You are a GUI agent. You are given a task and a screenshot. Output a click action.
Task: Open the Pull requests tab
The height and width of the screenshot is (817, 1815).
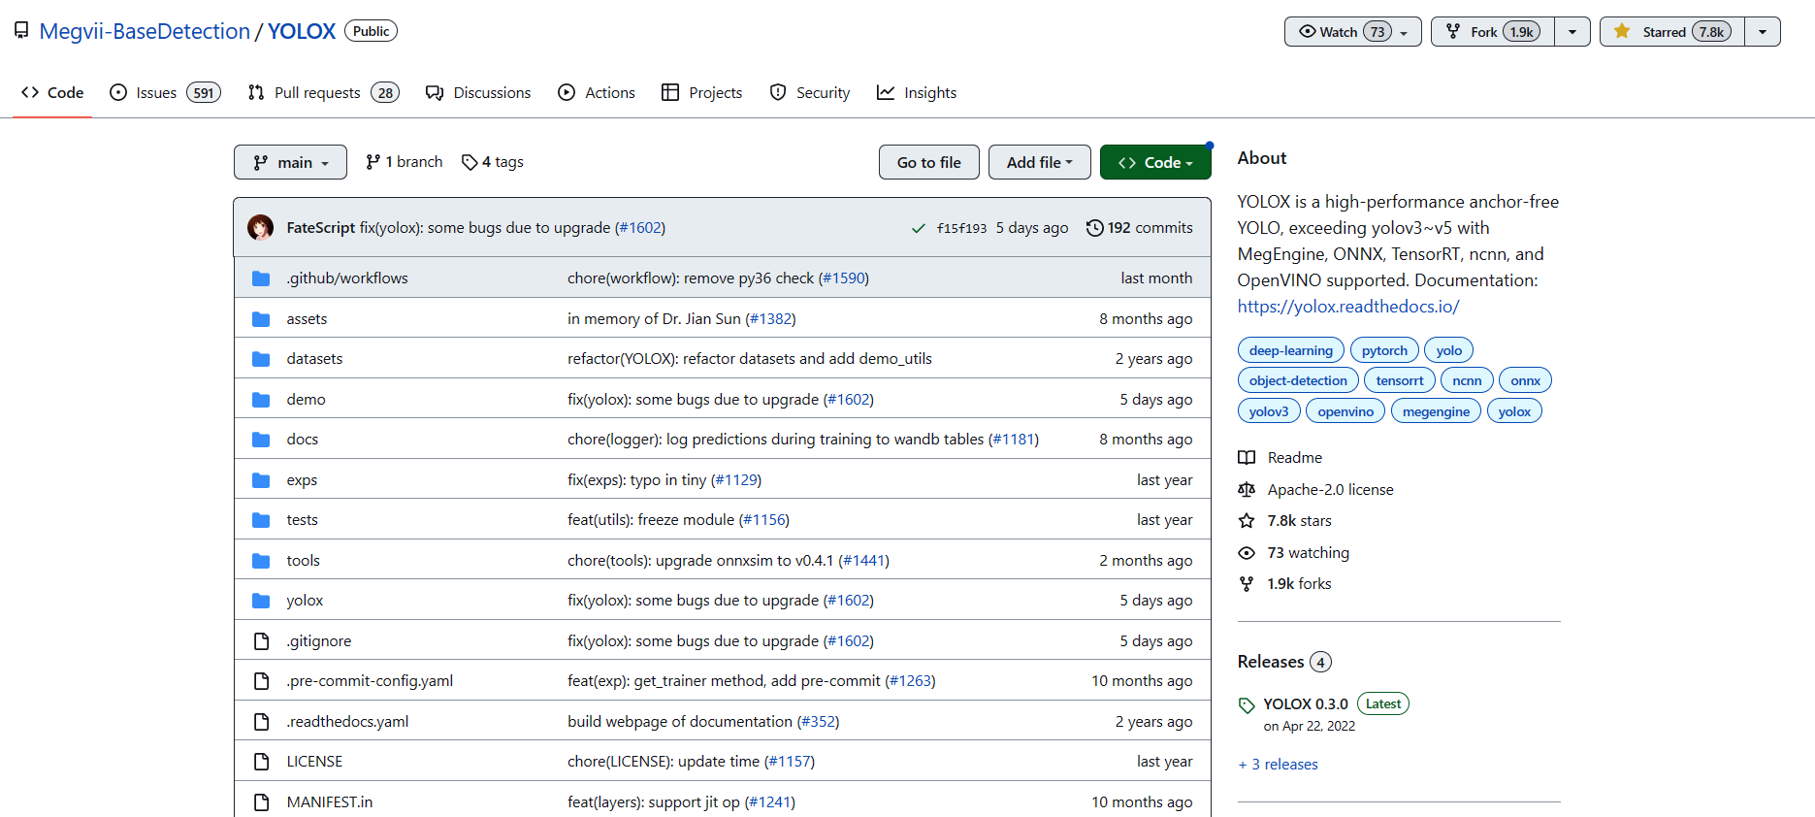point(323,93)
